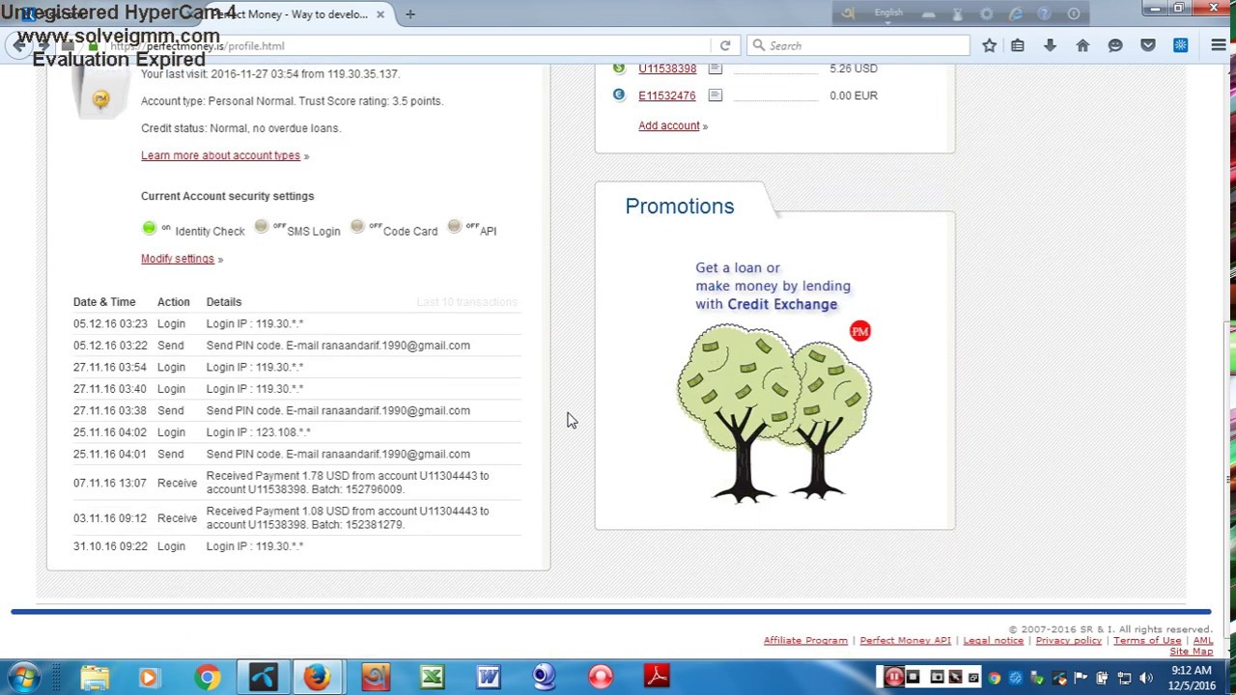Toggle the Code Card security indicator
Screen dimensions: 1236x695
pyautogui.click(x=357, y=227)
